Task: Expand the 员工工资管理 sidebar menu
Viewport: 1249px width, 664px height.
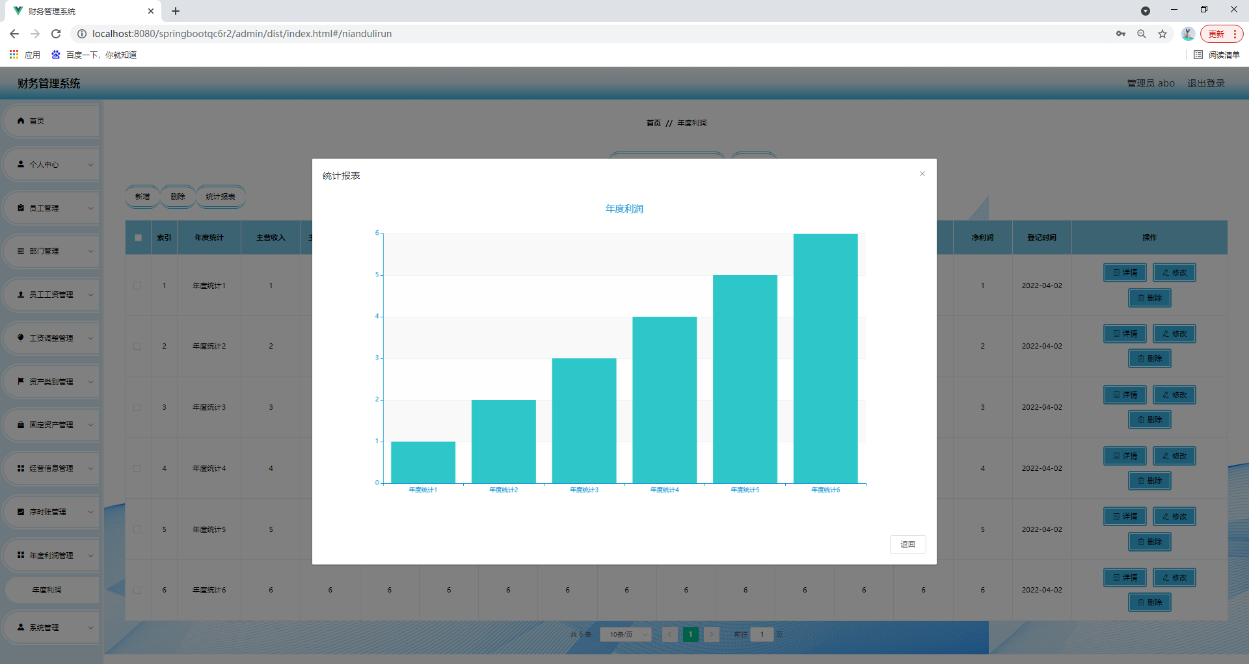Action: [51, 295]
